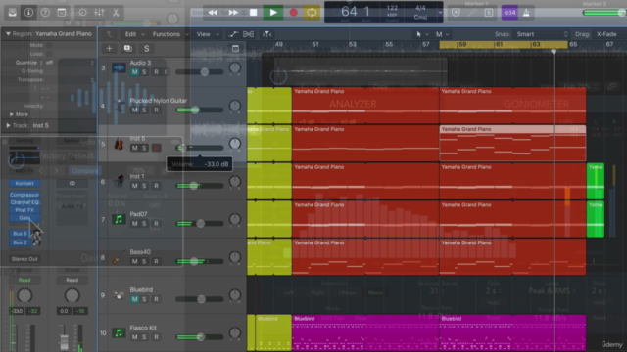
Task: Start playback with the green Play button
Action: 273,13
